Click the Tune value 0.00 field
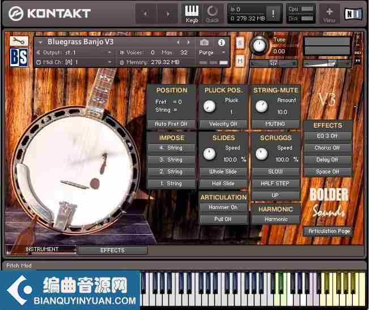 pos(279,51)
